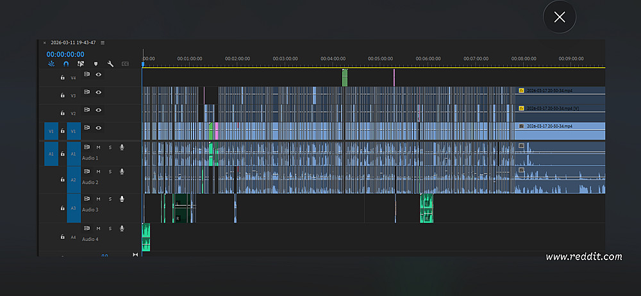
Task: Toggle A3 track targeting button
Action: [x=74, y=208]
